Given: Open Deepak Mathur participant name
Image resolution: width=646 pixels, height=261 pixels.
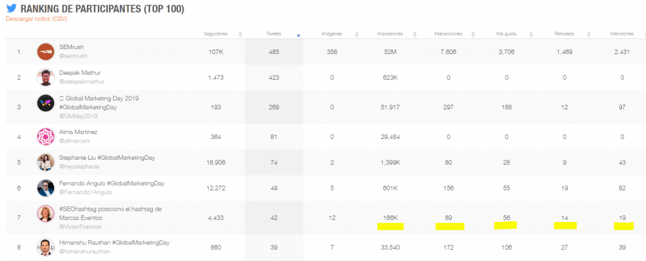Looking at the screenshot, I should [80, 73].
